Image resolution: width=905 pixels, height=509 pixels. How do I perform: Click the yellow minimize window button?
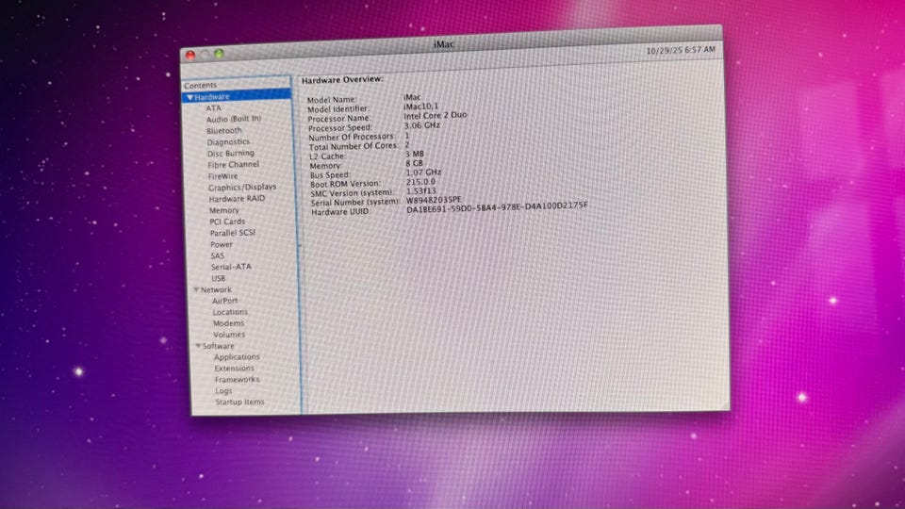(x=205, y=55)
